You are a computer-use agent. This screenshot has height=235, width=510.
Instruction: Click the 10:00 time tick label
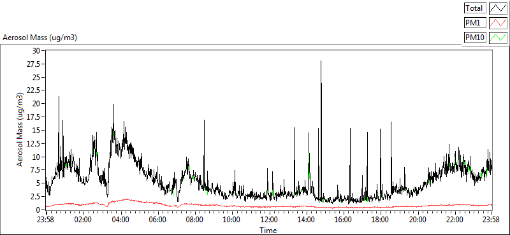click(232, 219)
